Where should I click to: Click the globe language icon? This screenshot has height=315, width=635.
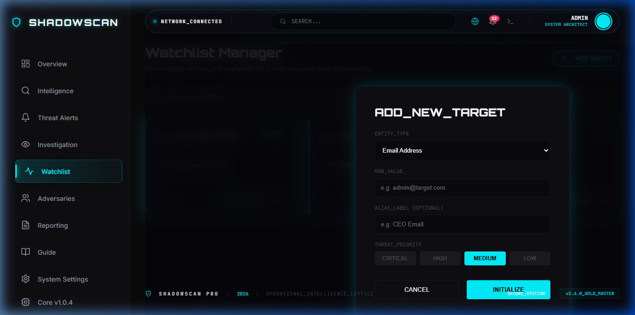click(x=475, y=21)
